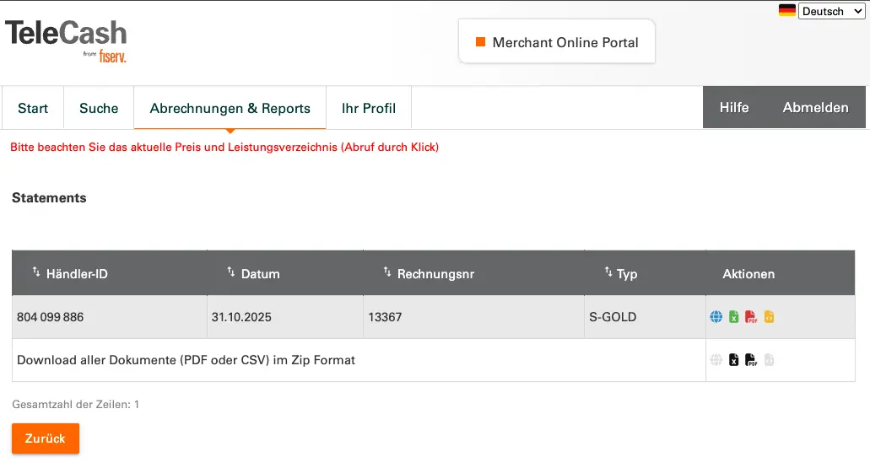Open statement 13367 in web view
Image resolution: width=870 pixels, height=468 pixels.
click(716, 317)
